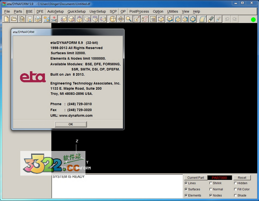Click the Current Part button
Screen dimensions: 259x201
196,178
